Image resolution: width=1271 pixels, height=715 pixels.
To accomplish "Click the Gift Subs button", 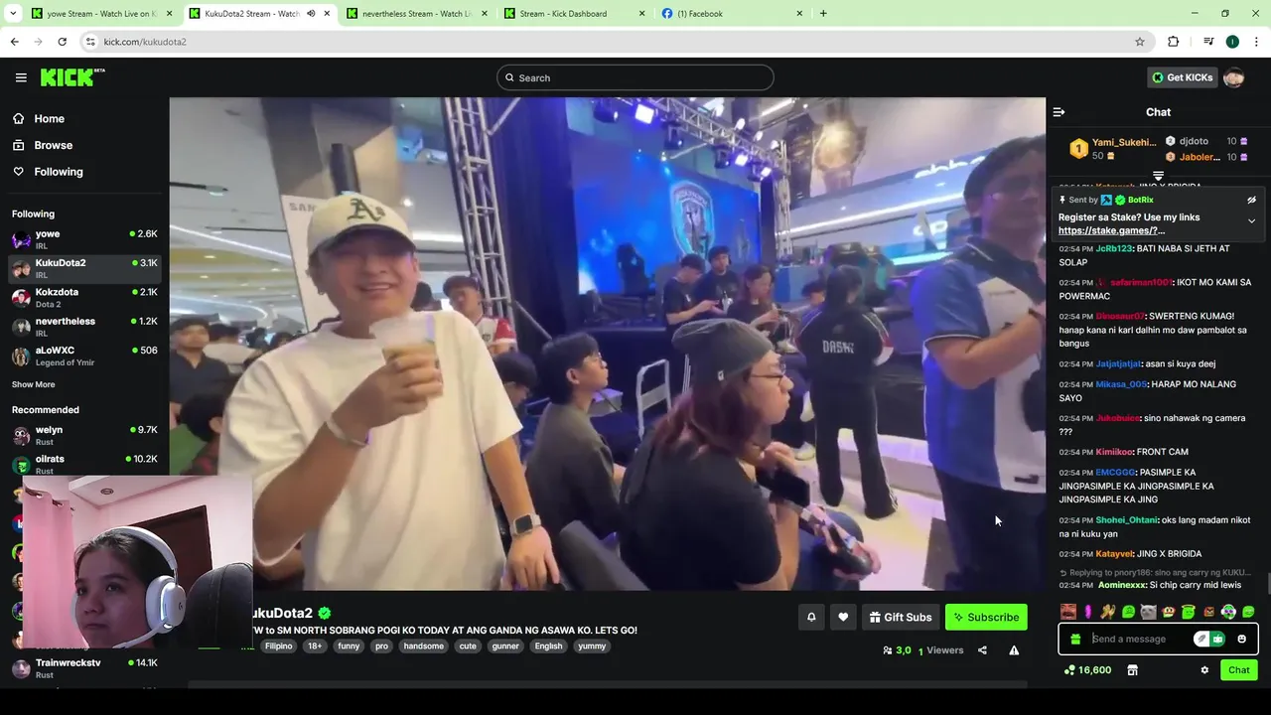I will click(901, 617).
